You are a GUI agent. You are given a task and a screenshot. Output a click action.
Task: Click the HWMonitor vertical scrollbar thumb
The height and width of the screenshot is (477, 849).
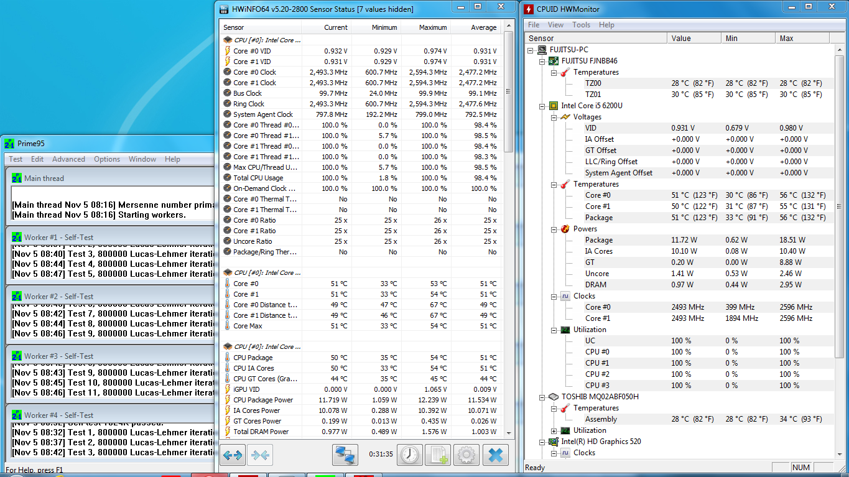click(x=840, y=206)
